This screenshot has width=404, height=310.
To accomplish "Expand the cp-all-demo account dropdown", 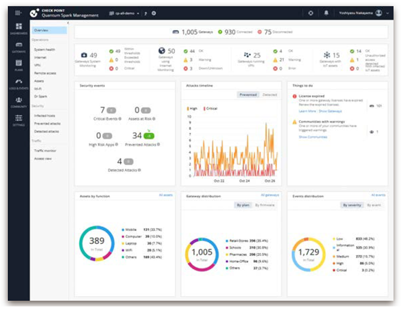I will click(124, 13).
